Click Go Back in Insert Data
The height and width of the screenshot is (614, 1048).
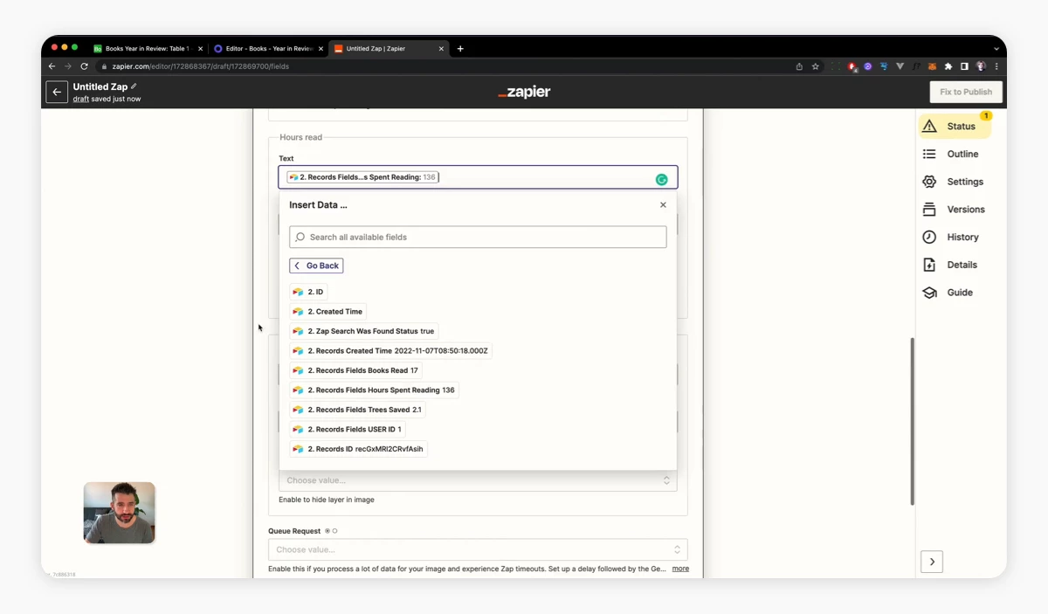[x=316, y=266]
